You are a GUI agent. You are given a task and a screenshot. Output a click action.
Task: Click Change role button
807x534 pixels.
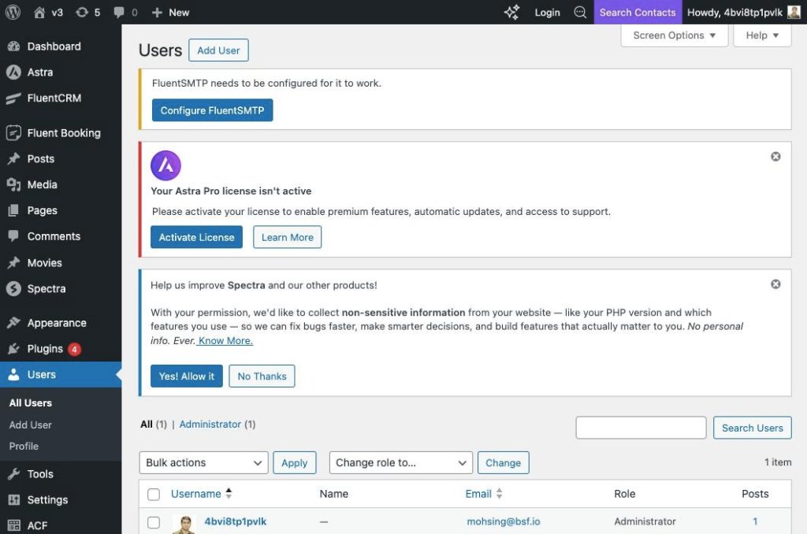[x=503, y=462]
